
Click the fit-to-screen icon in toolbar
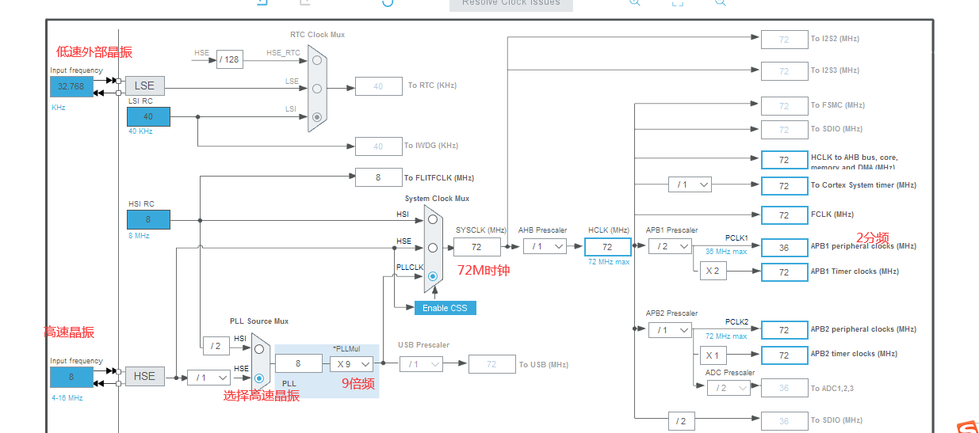[x=678, y=2]
